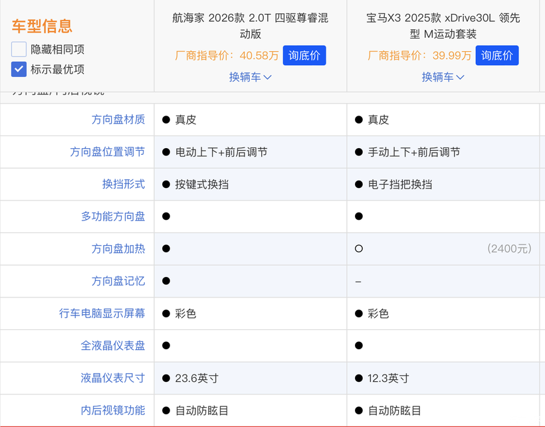Expand 换辆车 dropdown under 航海家
This screenshot has width=545, height=427.
click(x=250, y=77)
